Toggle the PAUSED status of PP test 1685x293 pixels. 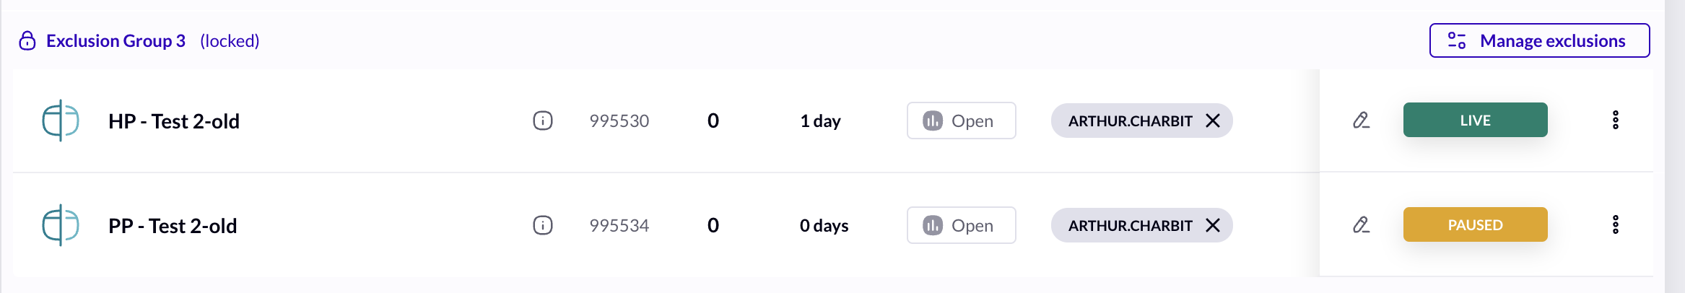pos(1475,224)
